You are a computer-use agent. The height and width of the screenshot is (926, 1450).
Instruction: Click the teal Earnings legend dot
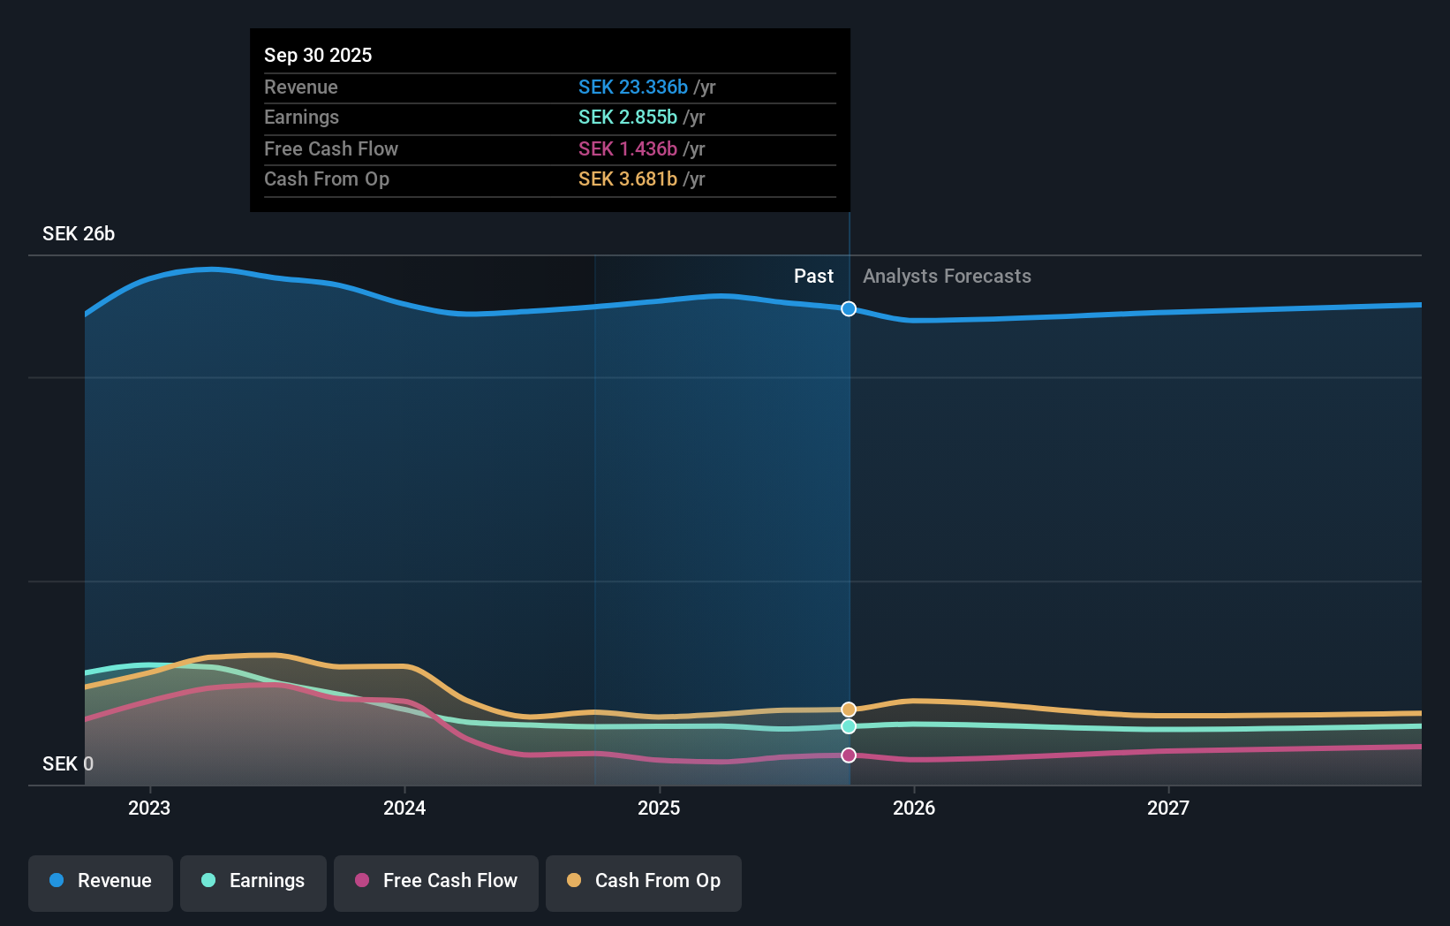point(207,881)
